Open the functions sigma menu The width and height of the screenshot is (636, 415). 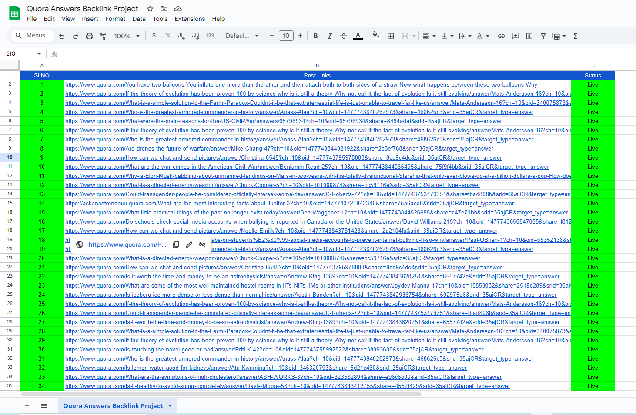pos(576,36)
